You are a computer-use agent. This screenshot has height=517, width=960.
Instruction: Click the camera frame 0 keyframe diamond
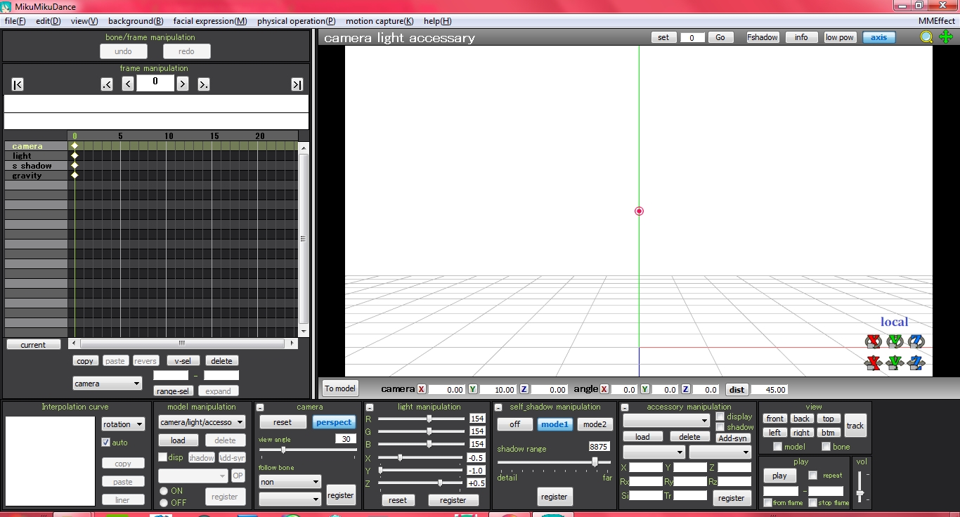click(74, 146)
